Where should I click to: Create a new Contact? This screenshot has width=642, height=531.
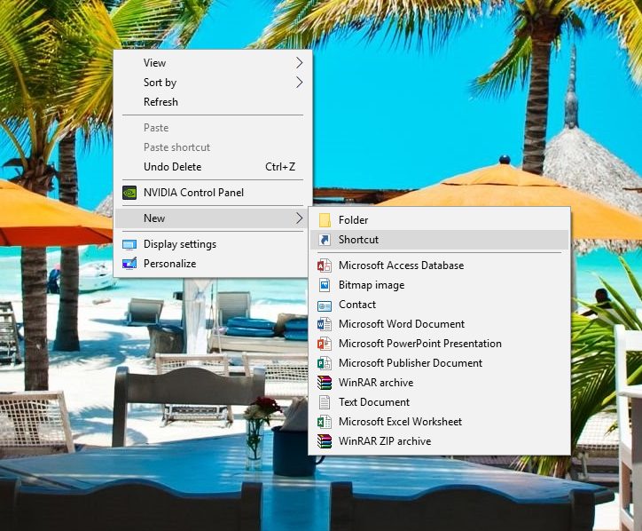[x=439, y=305]
